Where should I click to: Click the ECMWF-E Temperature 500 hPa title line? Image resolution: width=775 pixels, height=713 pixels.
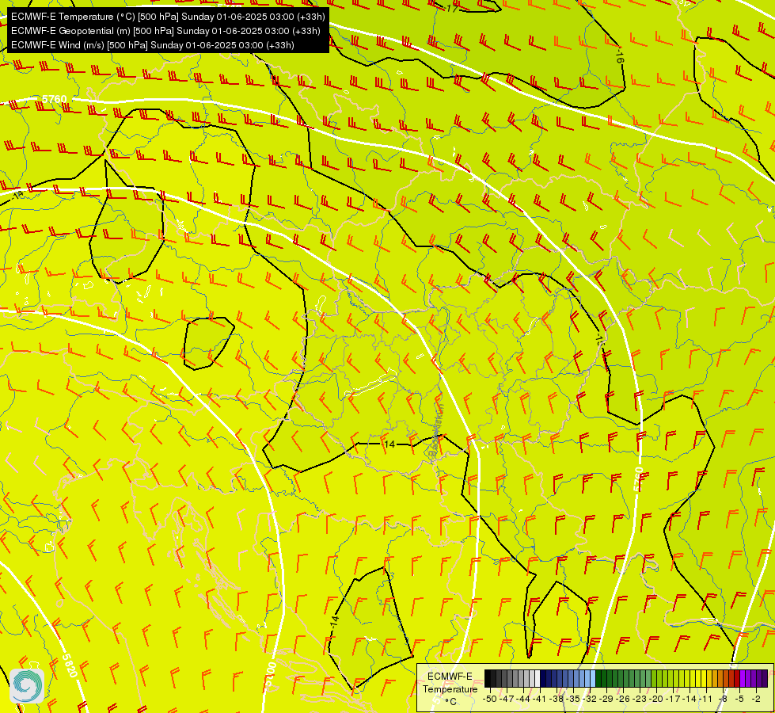coord(168,17)
